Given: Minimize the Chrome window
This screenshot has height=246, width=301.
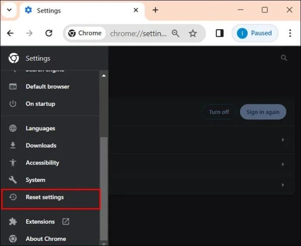Looking at the screenshot, I should click(x=240, y=10).
